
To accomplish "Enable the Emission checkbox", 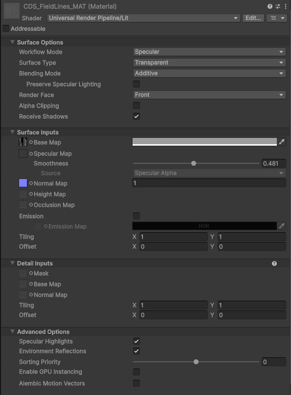I will [x=136, y=216].
